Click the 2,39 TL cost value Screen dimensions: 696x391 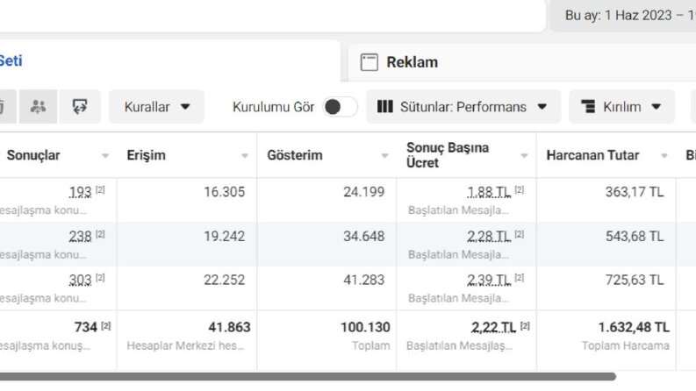click(x=489, y=281)
